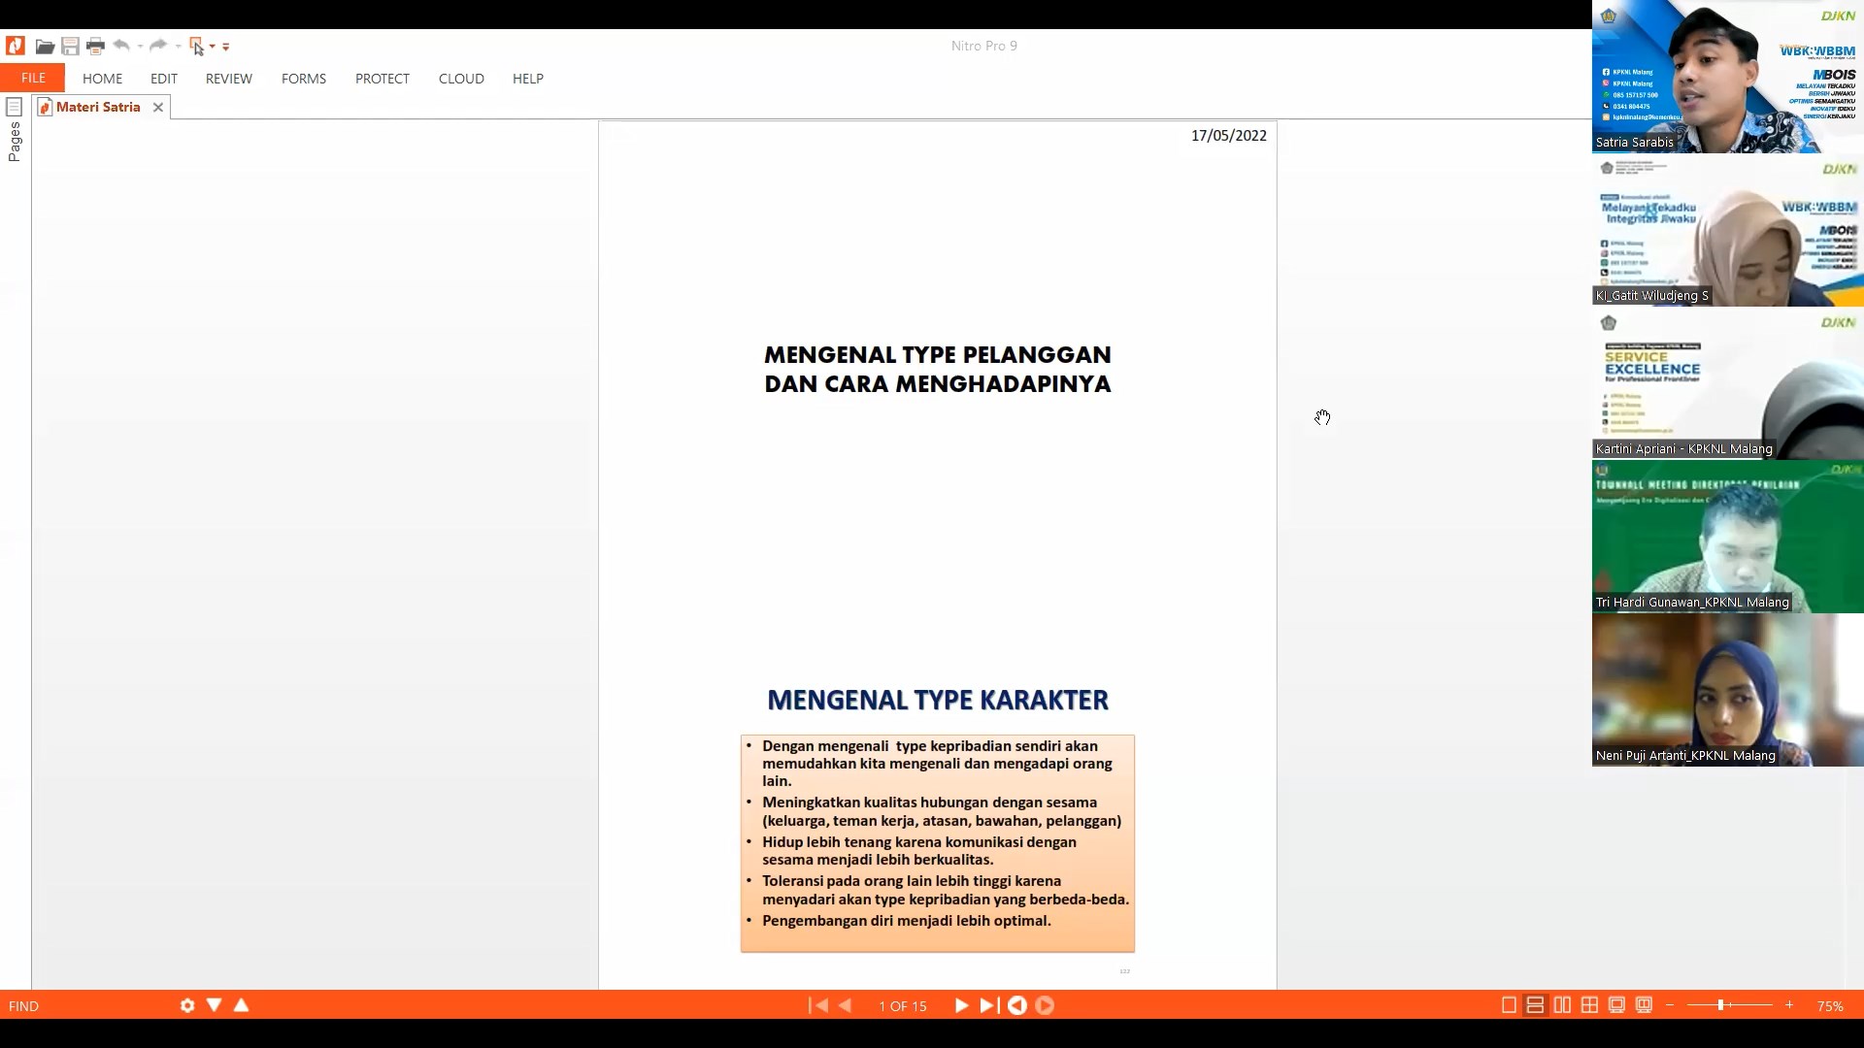Adjust the zoom slider handle
Viewport: 1864px width, 1048px height.
click(1720, 1005)
